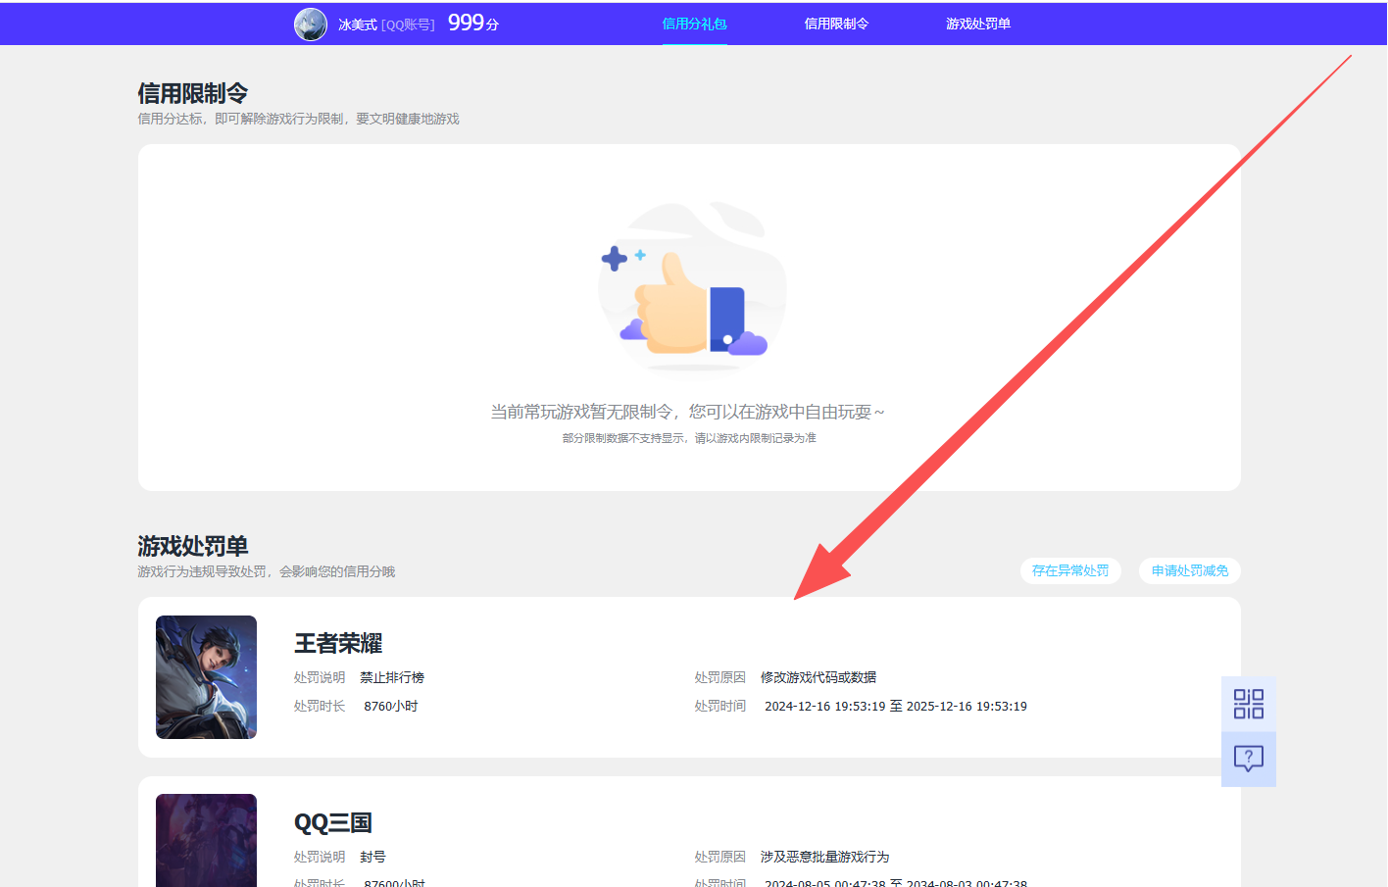Open the 王者荣耀 game cover image

(206, 677)
